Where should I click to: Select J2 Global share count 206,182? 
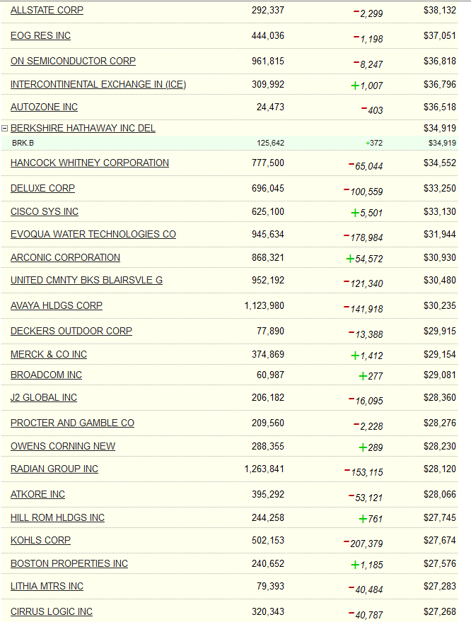[268, 398]
